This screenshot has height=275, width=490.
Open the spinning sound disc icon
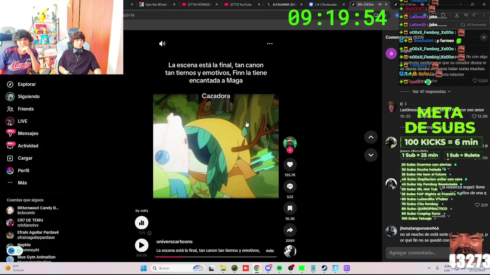[290, 251]
